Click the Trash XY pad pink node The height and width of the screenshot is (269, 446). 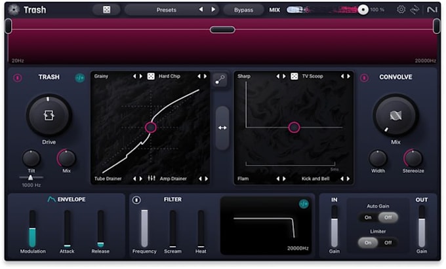[x=150, y=128]
